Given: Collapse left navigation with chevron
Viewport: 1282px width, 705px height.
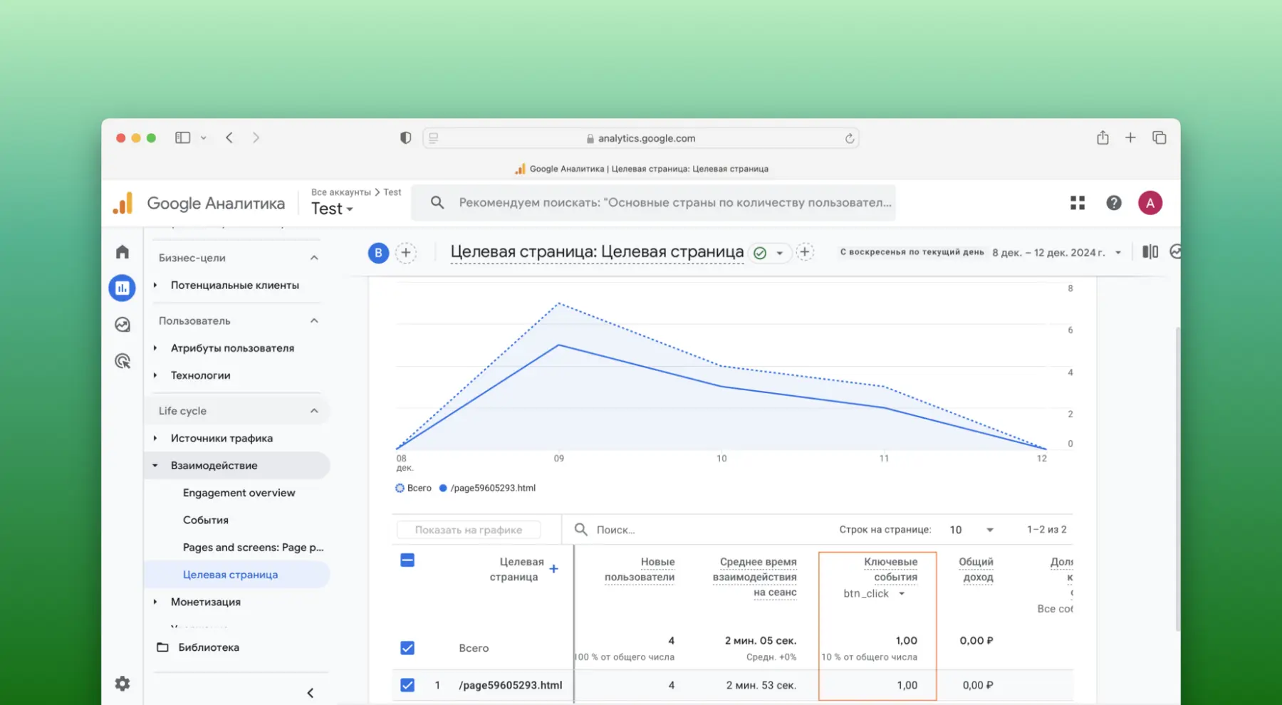Looking at the screenshot, I should (311, 693).
